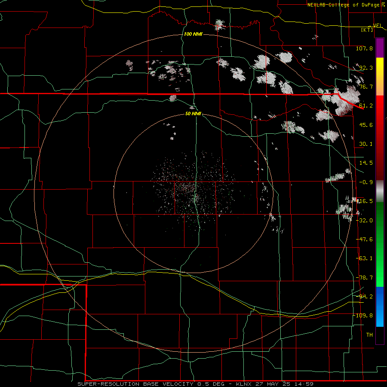387x387 pixels.
Task: Click the -109.8 scale value
Action: pyautogui.click(x=363, y=316)
